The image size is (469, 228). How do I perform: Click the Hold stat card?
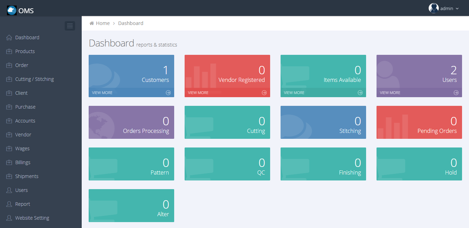click(x=419, y=164)
